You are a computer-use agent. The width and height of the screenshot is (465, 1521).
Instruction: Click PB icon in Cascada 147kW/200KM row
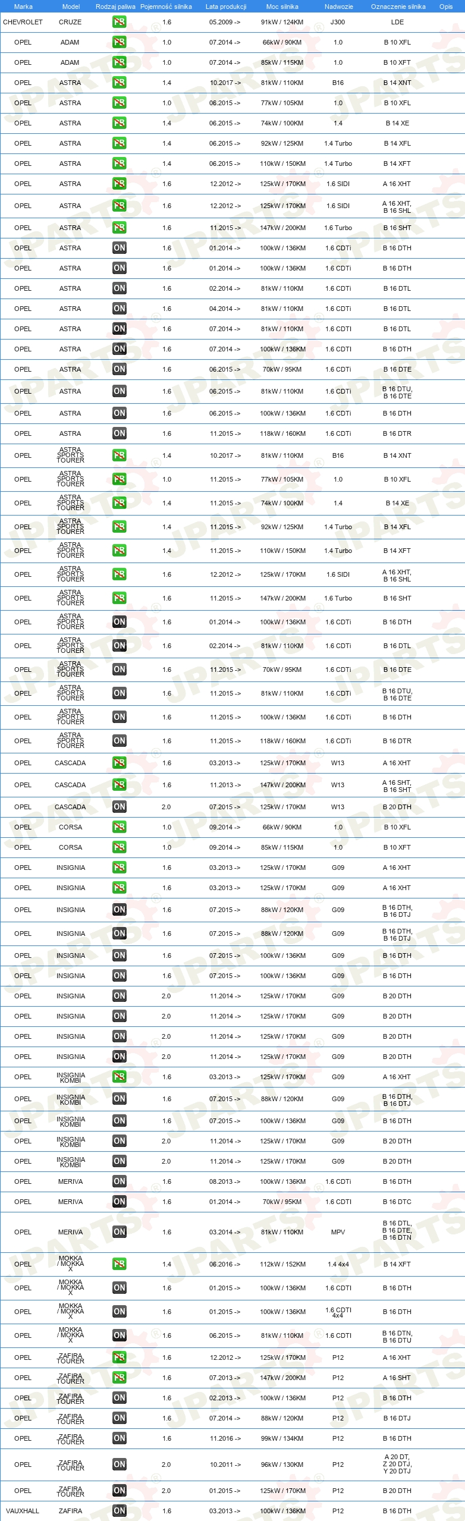[x=119, y=785]
